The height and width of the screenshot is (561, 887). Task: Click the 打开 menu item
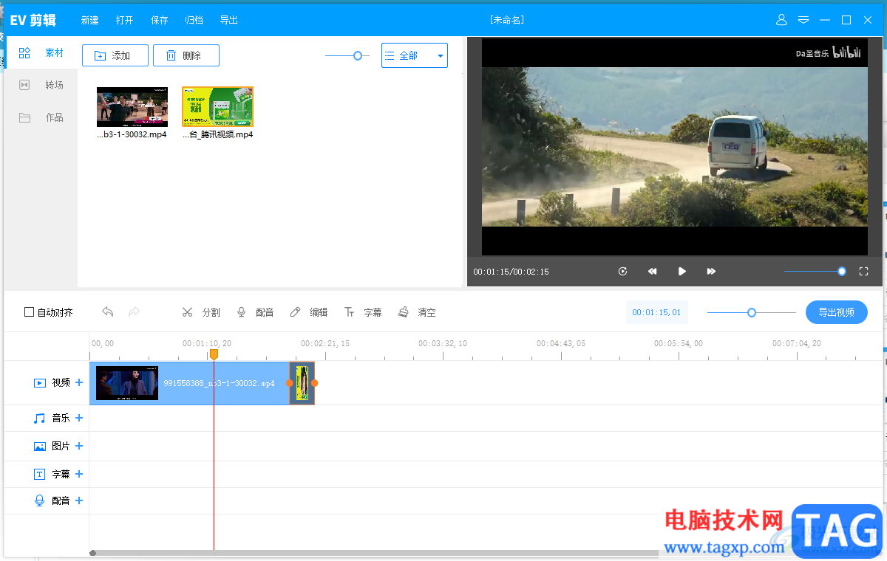pyautogui.click(x=125, y=21)
